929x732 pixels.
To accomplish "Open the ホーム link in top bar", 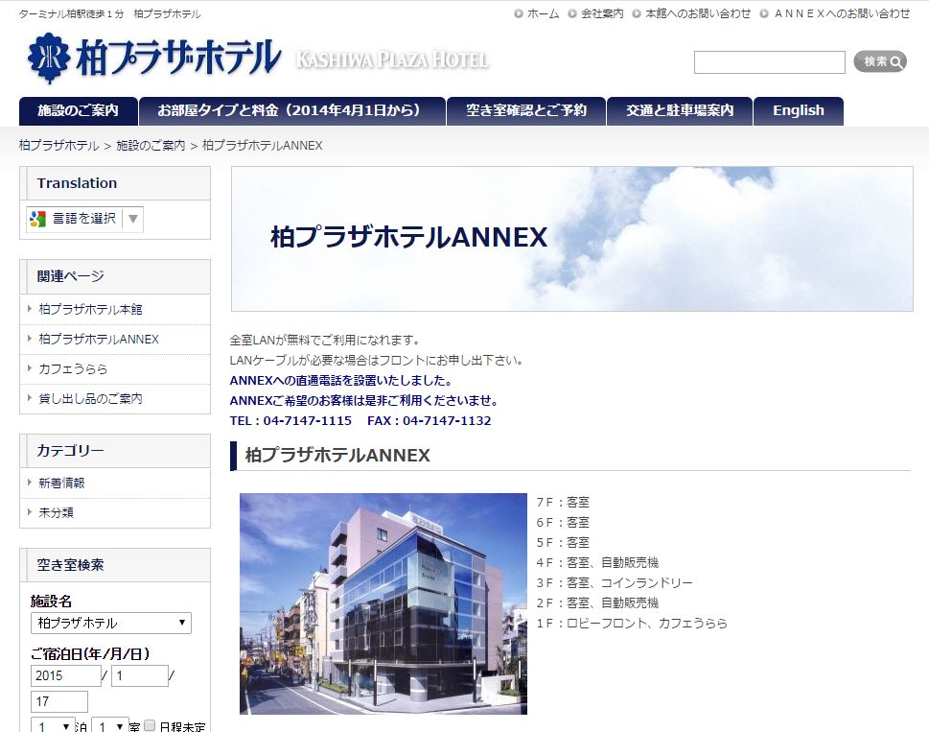I will click(543, 13).
